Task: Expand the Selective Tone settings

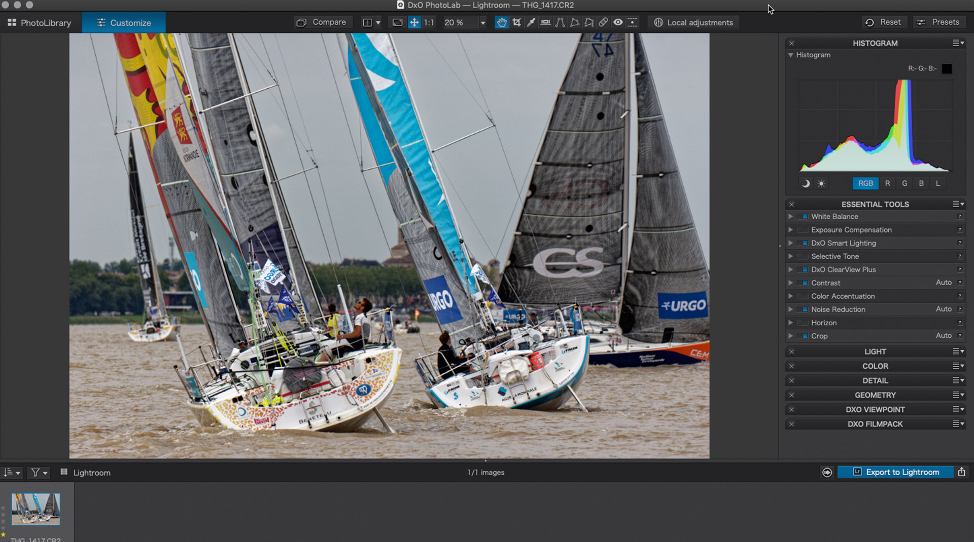Action: tap(790, 256)
